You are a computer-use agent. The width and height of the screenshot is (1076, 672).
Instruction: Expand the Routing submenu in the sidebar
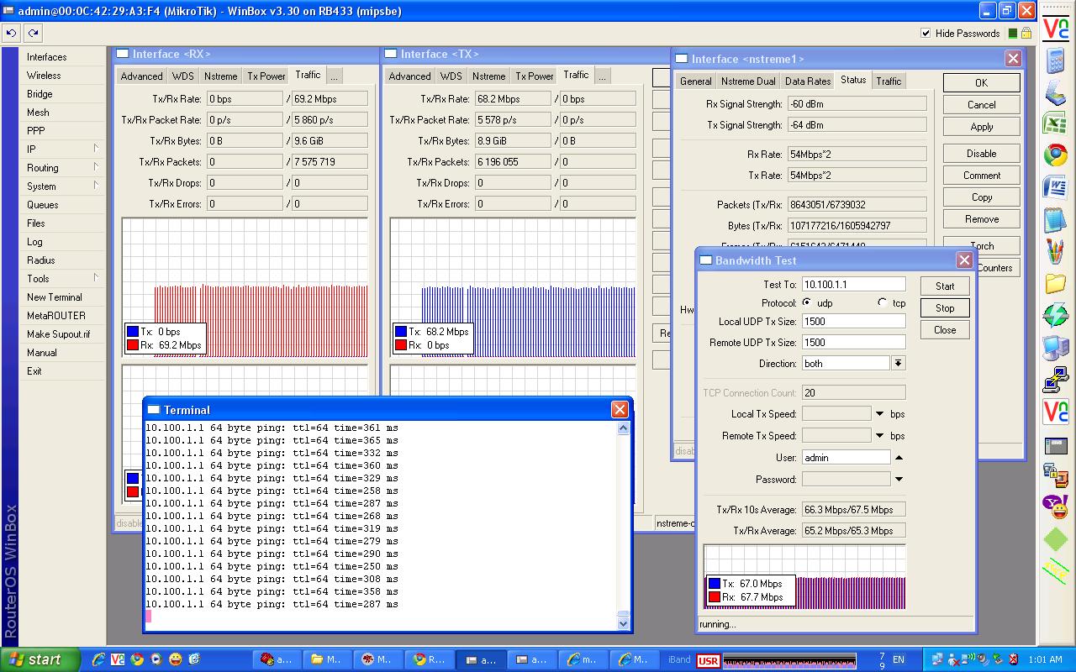96,167
